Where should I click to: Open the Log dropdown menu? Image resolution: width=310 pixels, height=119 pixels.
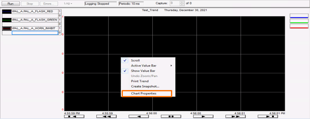(68, 4)
